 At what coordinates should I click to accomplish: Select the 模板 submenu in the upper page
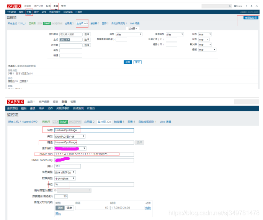tap(21, 12)
